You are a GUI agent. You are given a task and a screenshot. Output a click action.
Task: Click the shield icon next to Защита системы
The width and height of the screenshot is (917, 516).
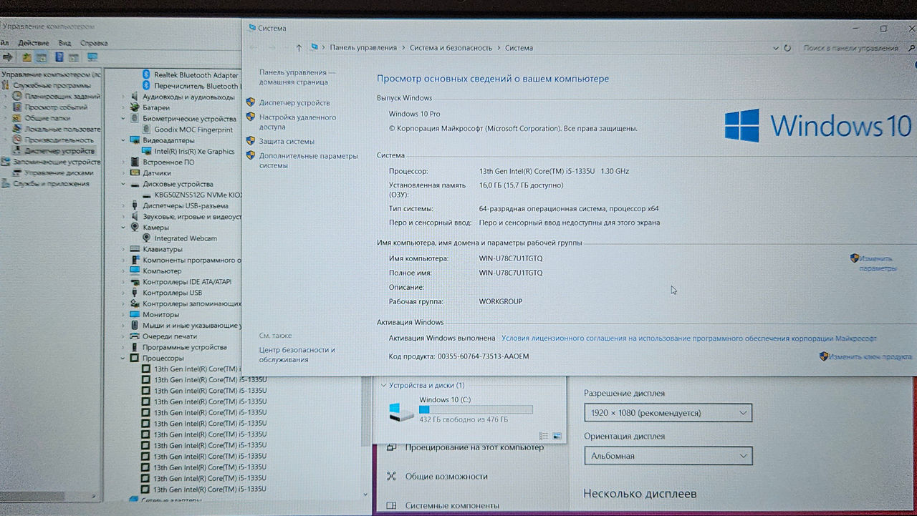tap(251, 141)
